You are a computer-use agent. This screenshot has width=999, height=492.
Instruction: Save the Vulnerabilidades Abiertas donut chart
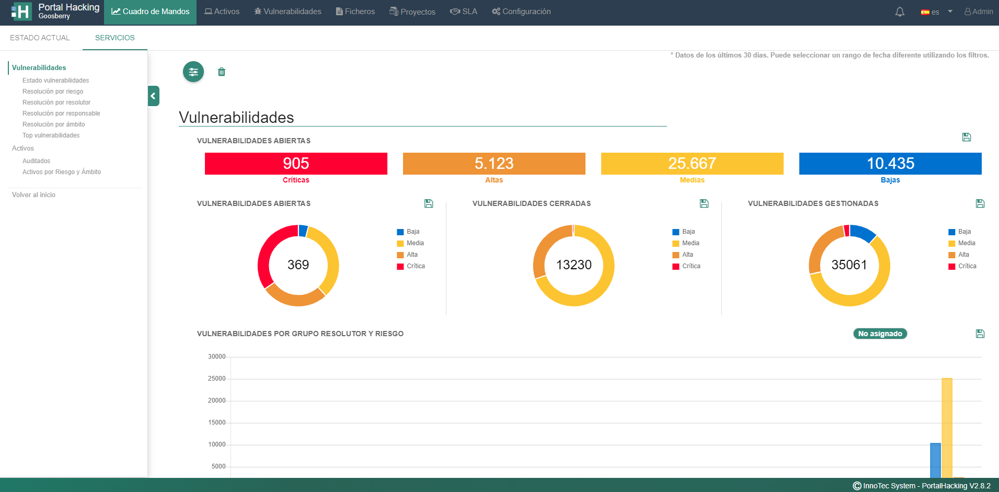tap(429, 203)
